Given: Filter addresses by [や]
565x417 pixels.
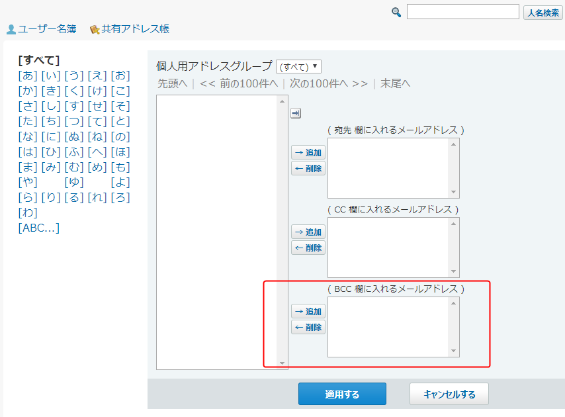Looking at the screenshot, I should tap(28, 183).
